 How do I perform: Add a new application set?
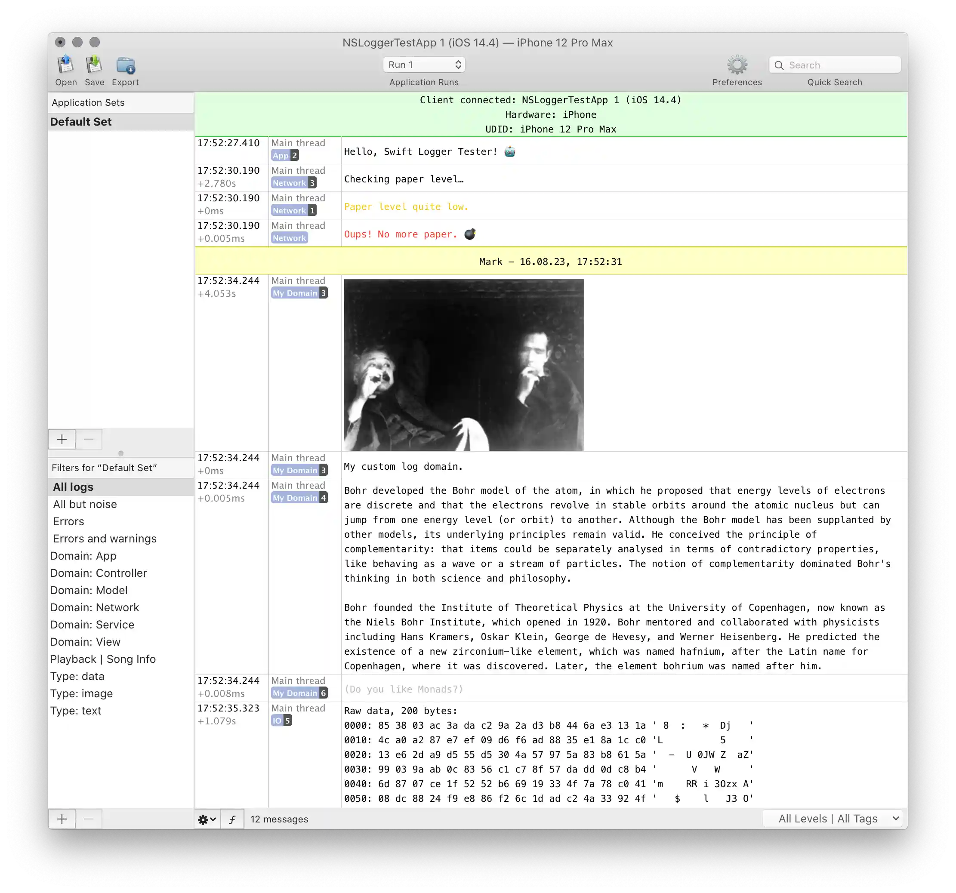[x=62, y=439]
